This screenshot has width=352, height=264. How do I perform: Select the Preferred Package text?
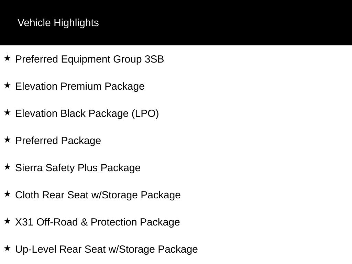click(x=58, y=141)
